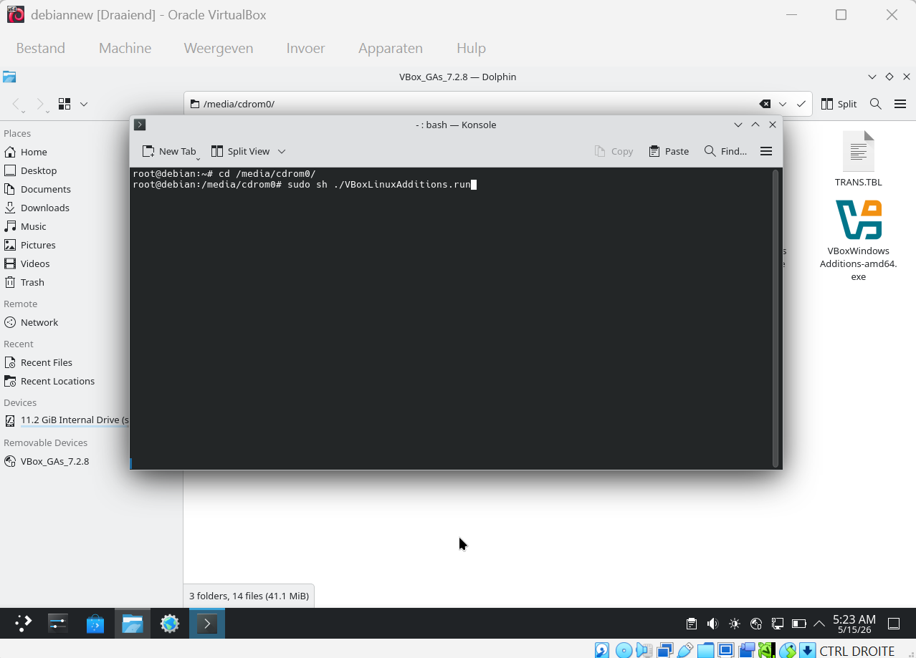
Task: Click the Copy button in Konsole
Action: 614,151
